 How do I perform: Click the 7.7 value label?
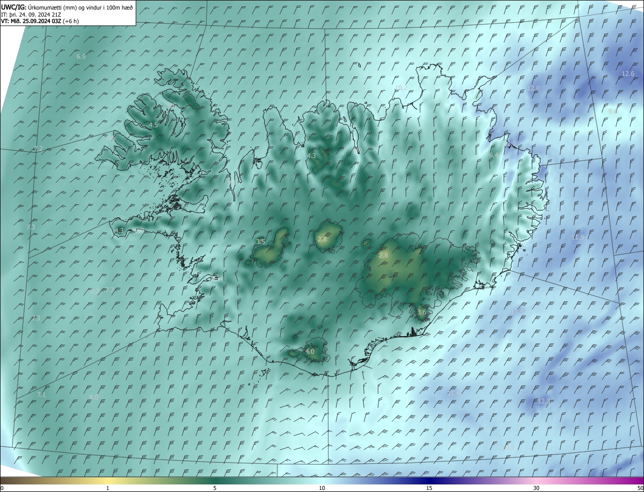(110, 290)
